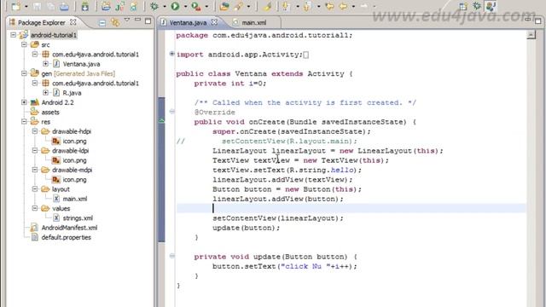This screenshot has width=546, height=307.
Task: Select the Package Explorer tab
Action: click(x=42, y=23)
